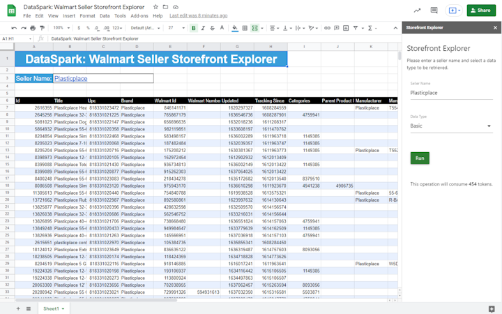
Task: Open text rotation options
Action: 313,28
